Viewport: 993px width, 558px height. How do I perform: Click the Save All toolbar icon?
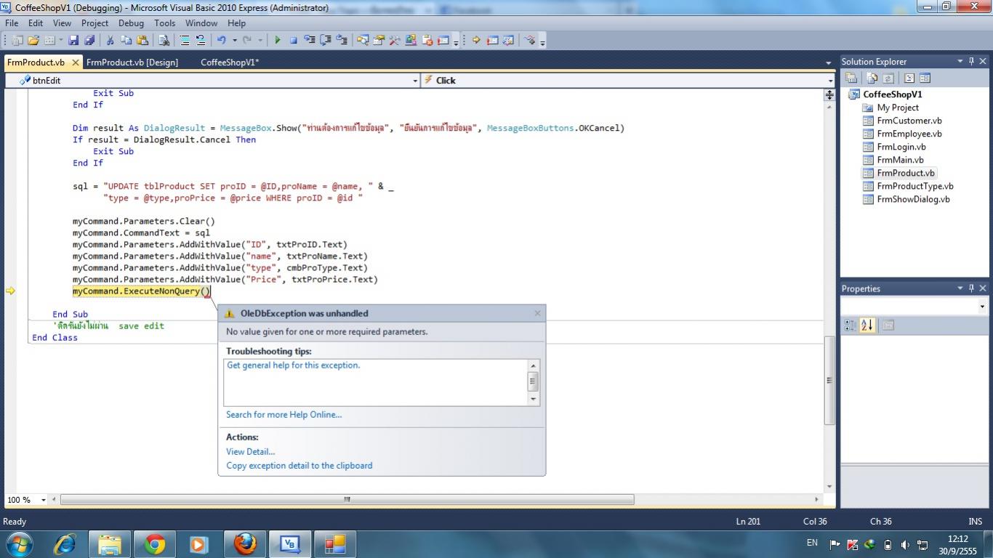click(x=89, y=41)
